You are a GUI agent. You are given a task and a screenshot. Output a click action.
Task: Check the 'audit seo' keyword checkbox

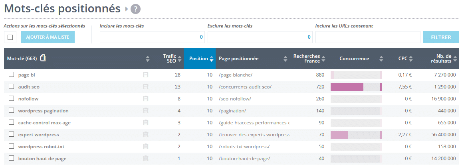(x=11, y=86)
